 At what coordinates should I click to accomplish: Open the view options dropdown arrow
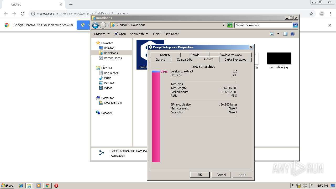tap(278, 34)
